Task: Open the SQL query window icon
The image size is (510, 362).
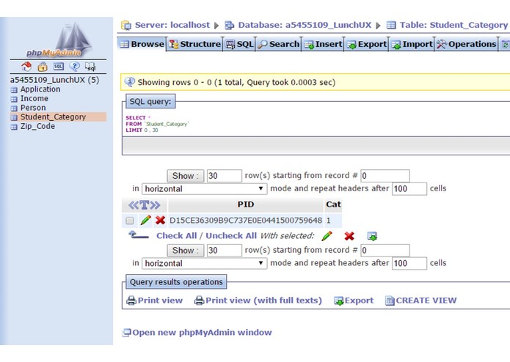Action: pos(59,67)
